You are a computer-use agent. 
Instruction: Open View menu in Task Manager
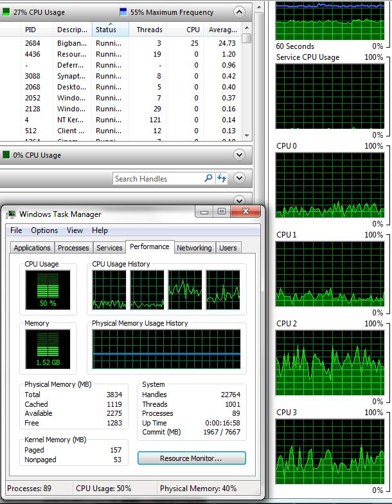coord(75,230)
